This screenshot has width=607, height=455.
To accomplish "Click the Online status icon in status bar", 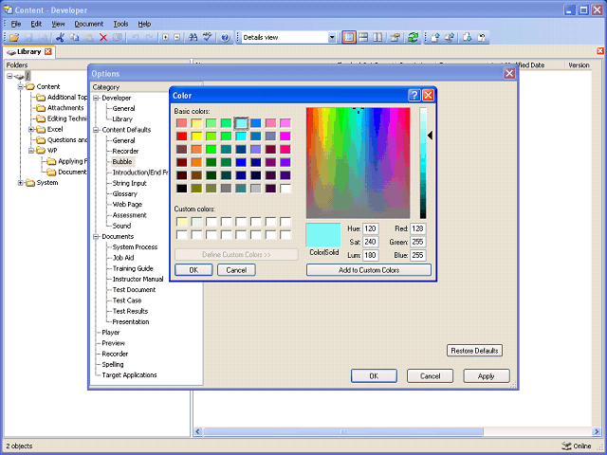I will (x=566, y=446).
